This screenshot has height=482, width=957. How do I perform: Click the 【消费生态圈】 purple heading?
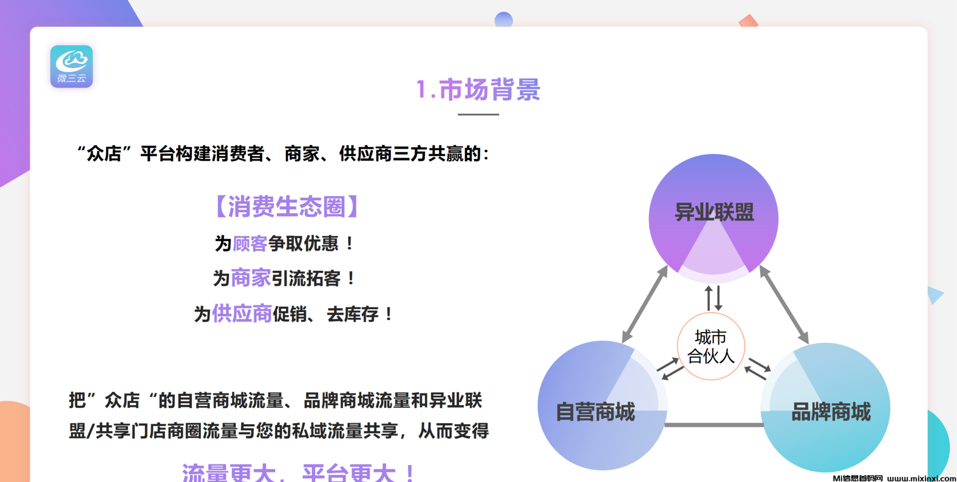tap(287, 207)
